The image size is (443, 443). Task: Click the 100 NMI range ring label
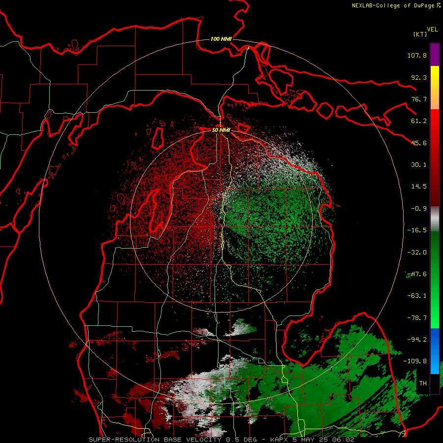pyautogui.click(x=221, y=39)
